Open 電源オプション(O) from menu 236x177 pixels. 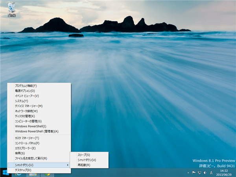tap(39, 91)
